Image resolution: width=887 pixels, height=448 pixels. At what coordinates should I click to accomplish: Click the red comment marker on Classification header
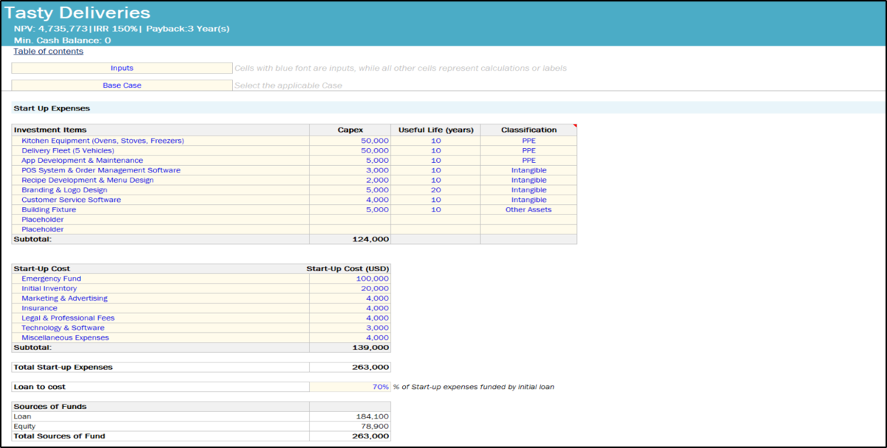574,127
